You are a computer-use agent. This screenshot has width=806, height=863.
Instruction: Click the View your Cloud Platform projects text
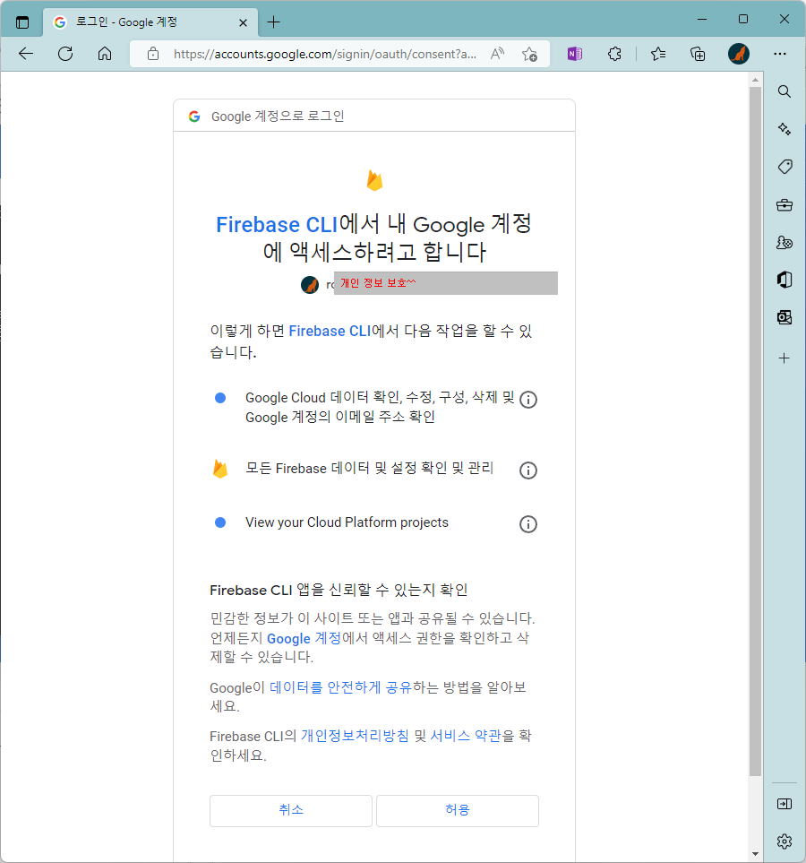(x=347, y=522)
